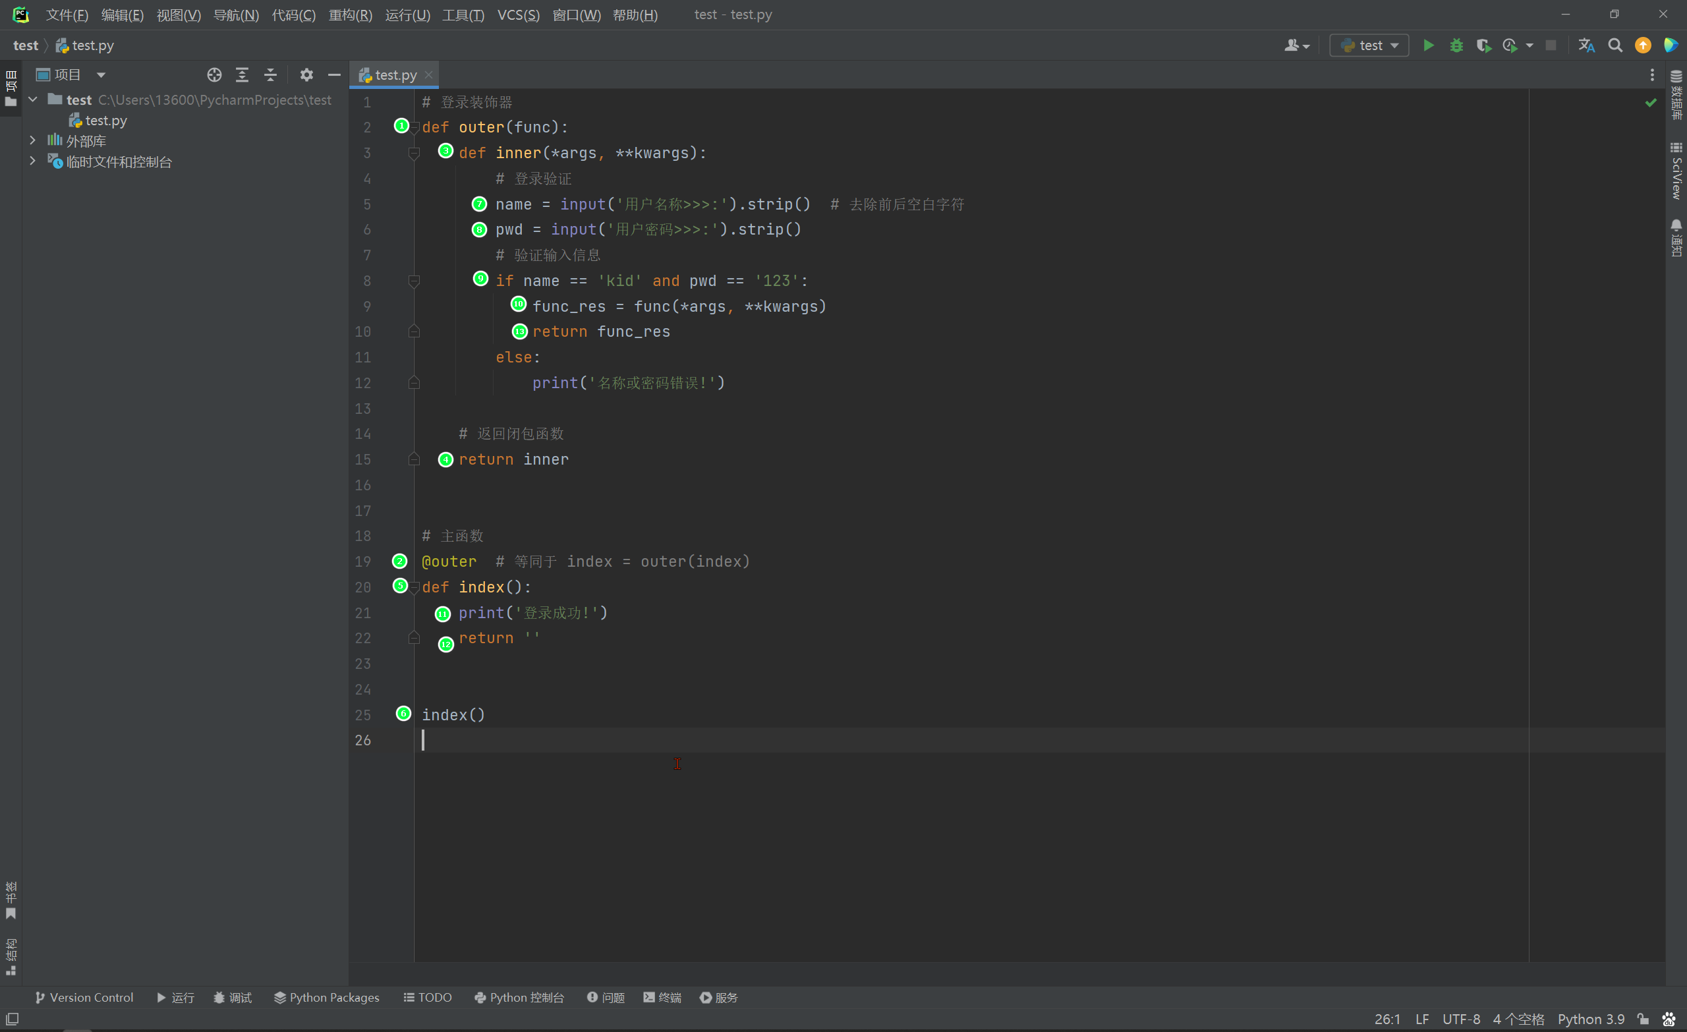Open the test run configuration dropdown
1687x1032 pixels.
click(x=1369, y=45)
